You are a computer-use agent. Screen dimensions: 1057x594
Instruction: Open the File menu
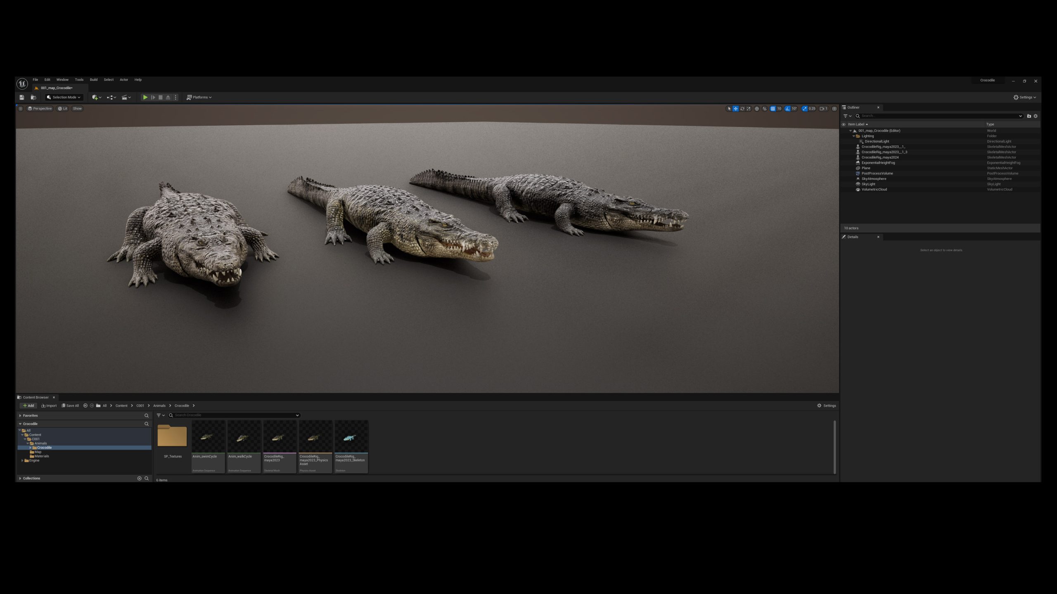36,80
